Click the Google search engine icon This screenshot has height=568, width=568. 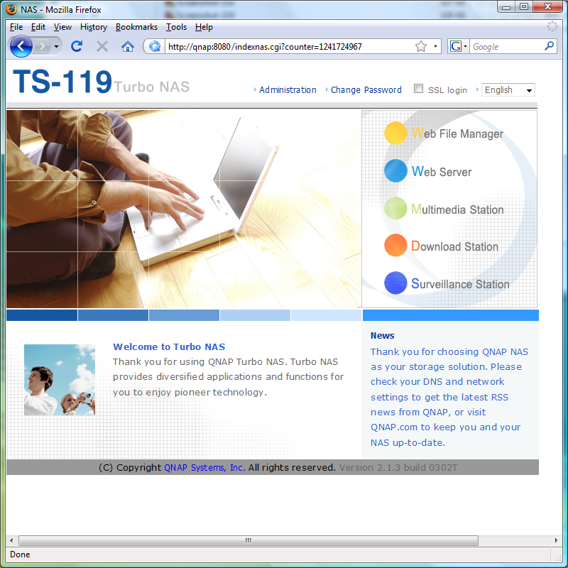(455, 46)
